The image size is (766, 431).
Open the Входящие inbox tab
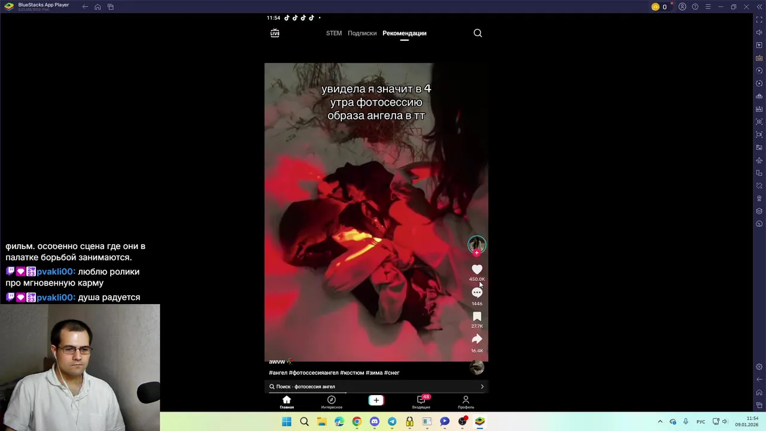pyautogui.click(x=421, y=402)
